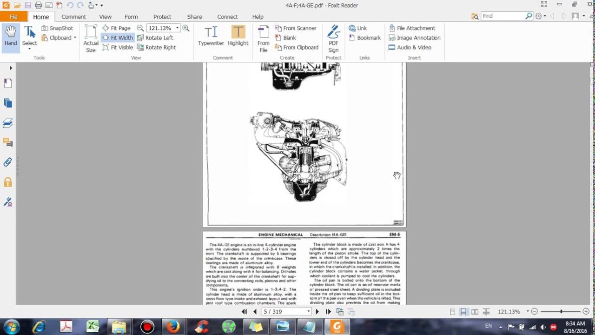Enable single page view mode
The image size is (595, 335).
click(x=452, y=312)
